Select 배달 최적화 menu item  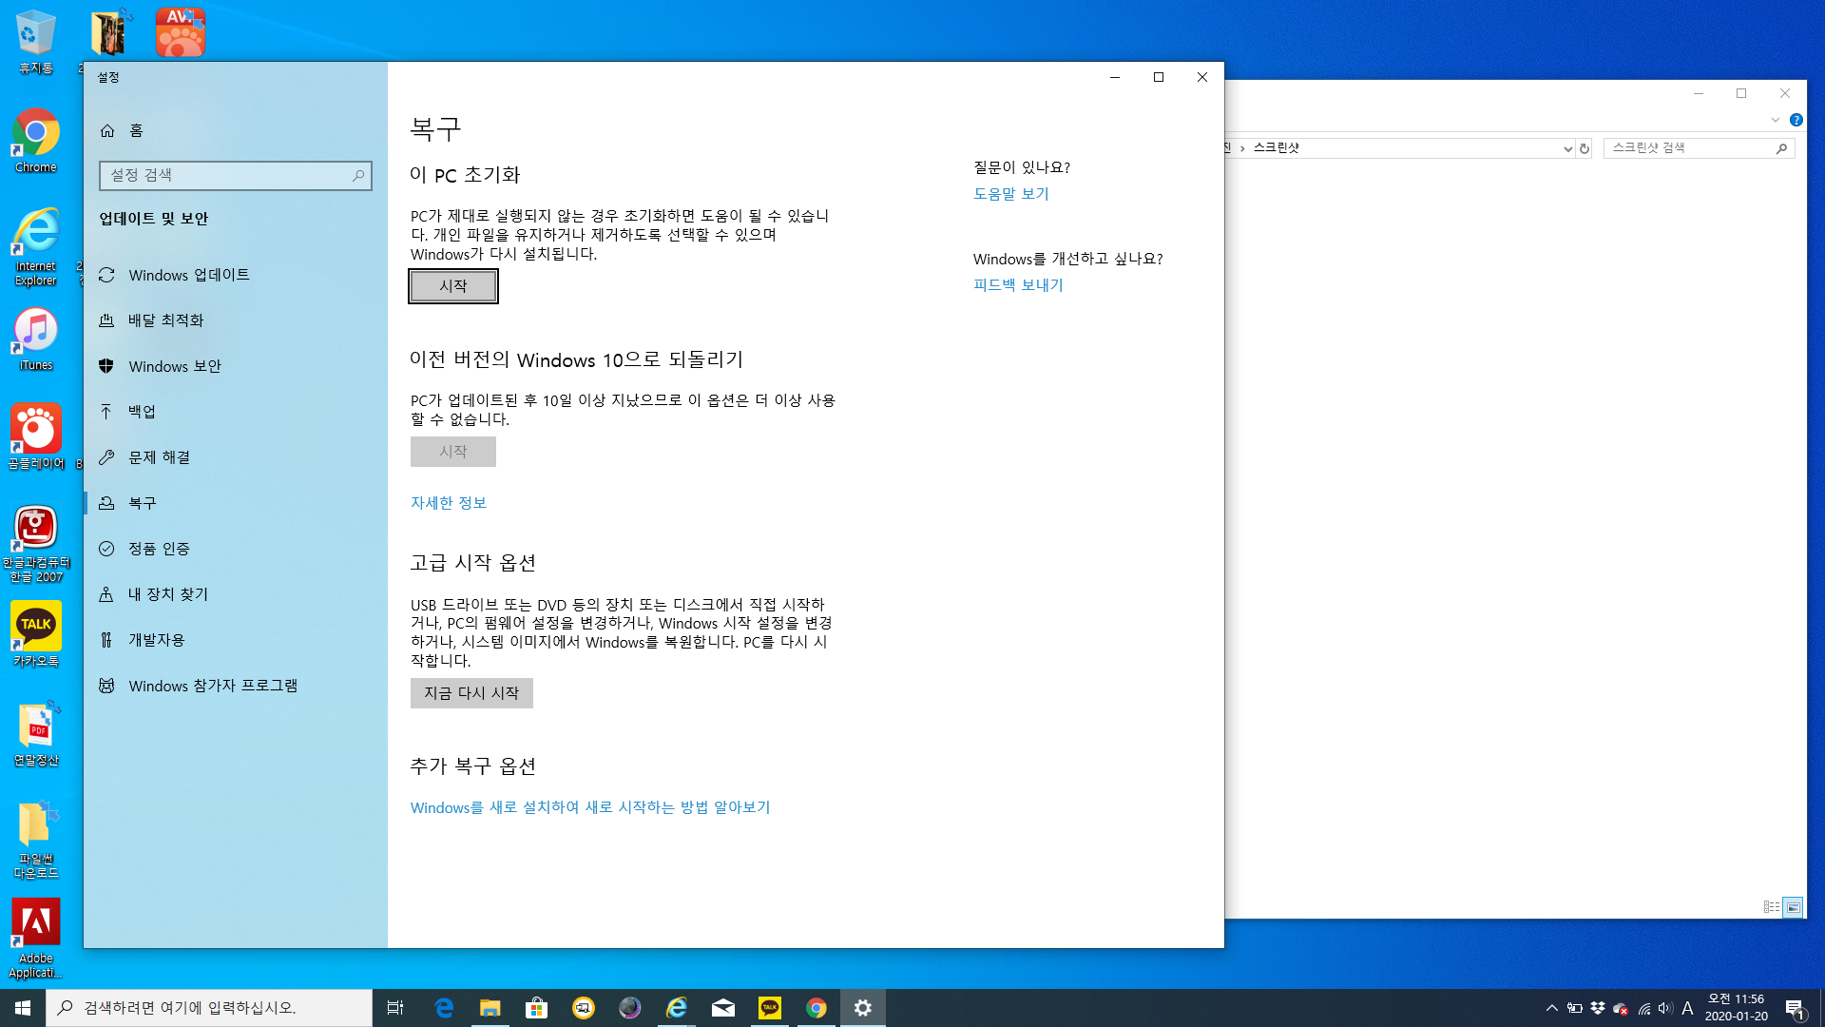tap(165, 320)
